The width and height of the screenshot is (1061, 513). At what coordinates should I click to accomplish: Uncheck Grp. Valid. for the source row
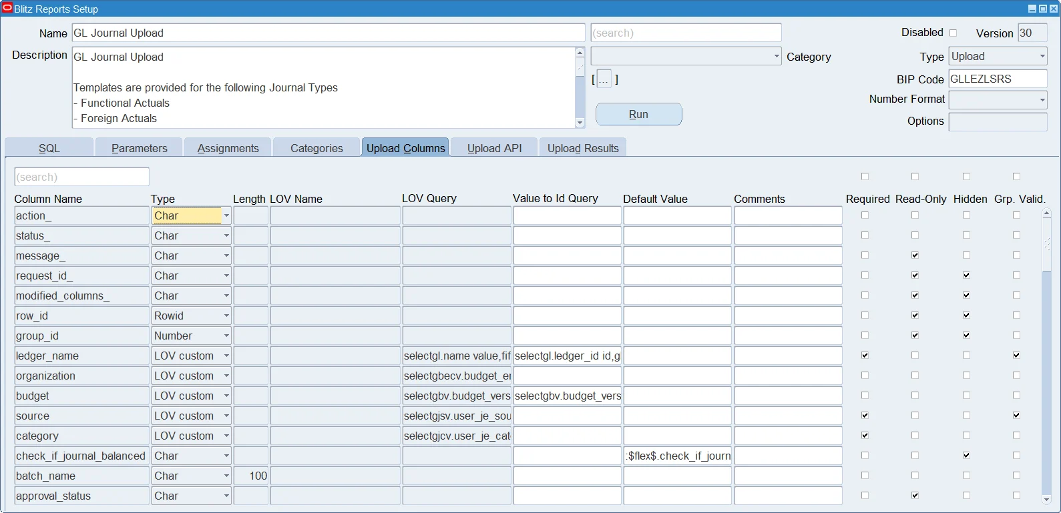[1016, 415]
